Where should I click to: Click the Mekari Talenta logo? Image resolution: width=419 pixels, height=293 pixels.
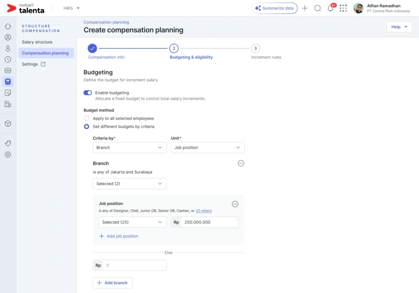pyautogui.click(x=25, y=8)
